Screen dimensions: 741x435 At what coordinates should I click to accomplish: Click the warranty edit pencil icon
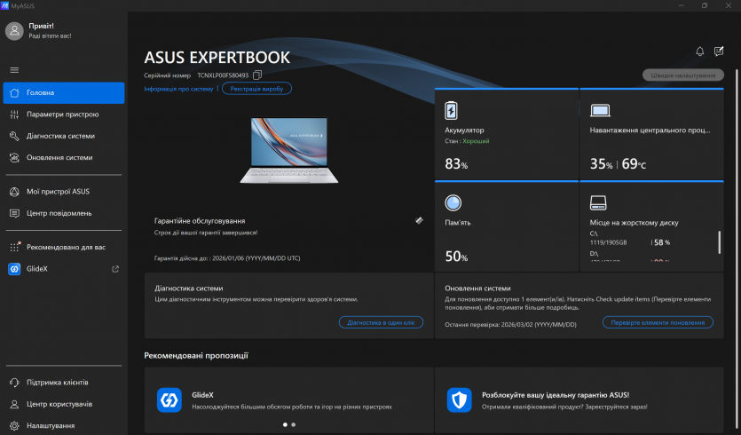[419, 220]
